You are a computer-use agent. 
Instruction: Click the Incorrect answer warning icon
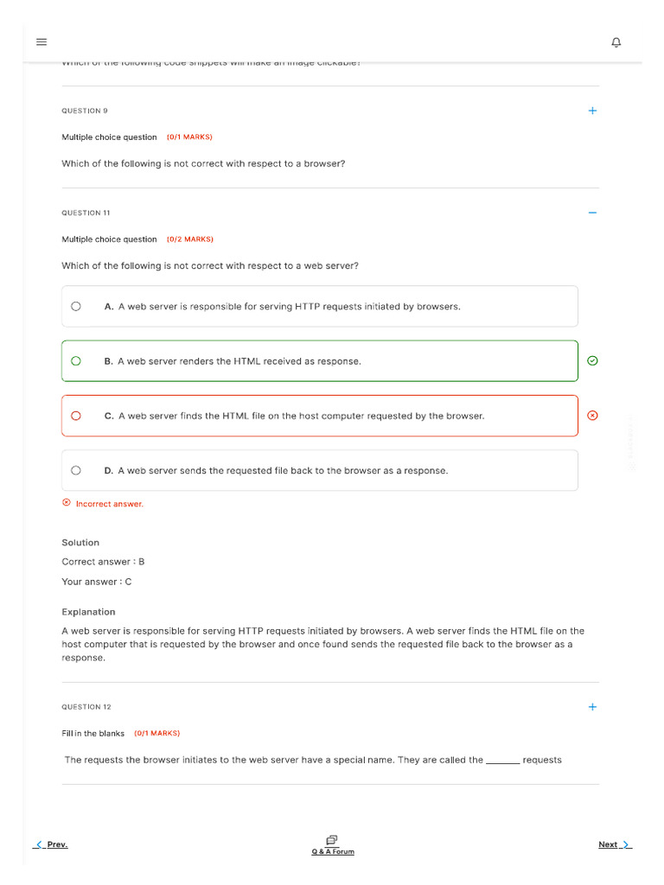tap(67, 503)
